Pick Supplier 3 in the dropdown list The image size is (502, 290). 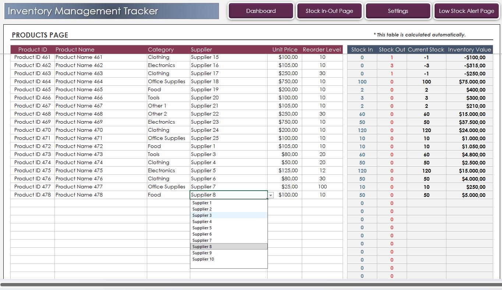229,215
